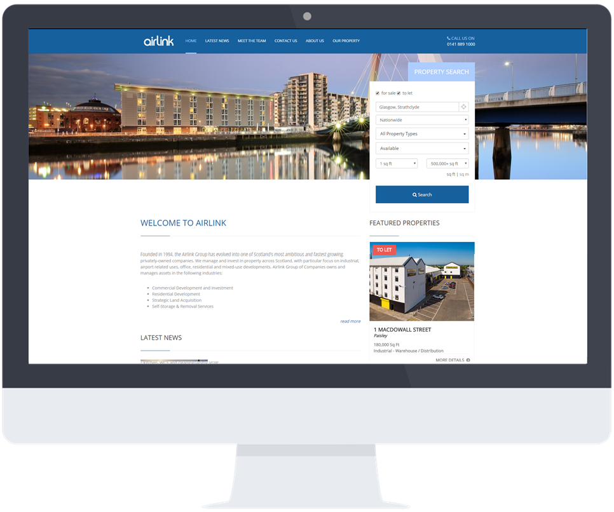Open the MEET THE TEAM page
This screenshot has width=614, height=512.
(252, 40)
